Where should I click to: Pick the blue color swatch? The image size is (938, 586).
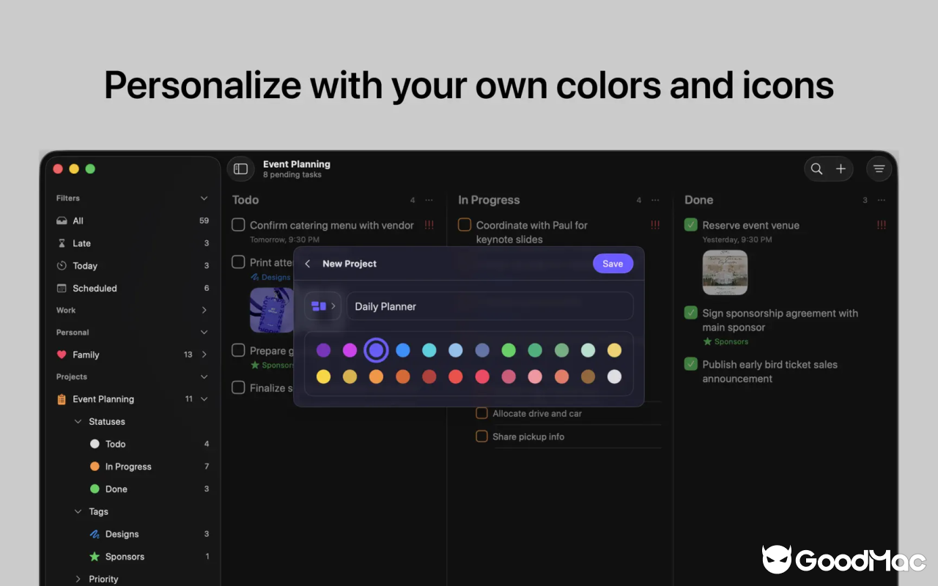tap(403, 350)
